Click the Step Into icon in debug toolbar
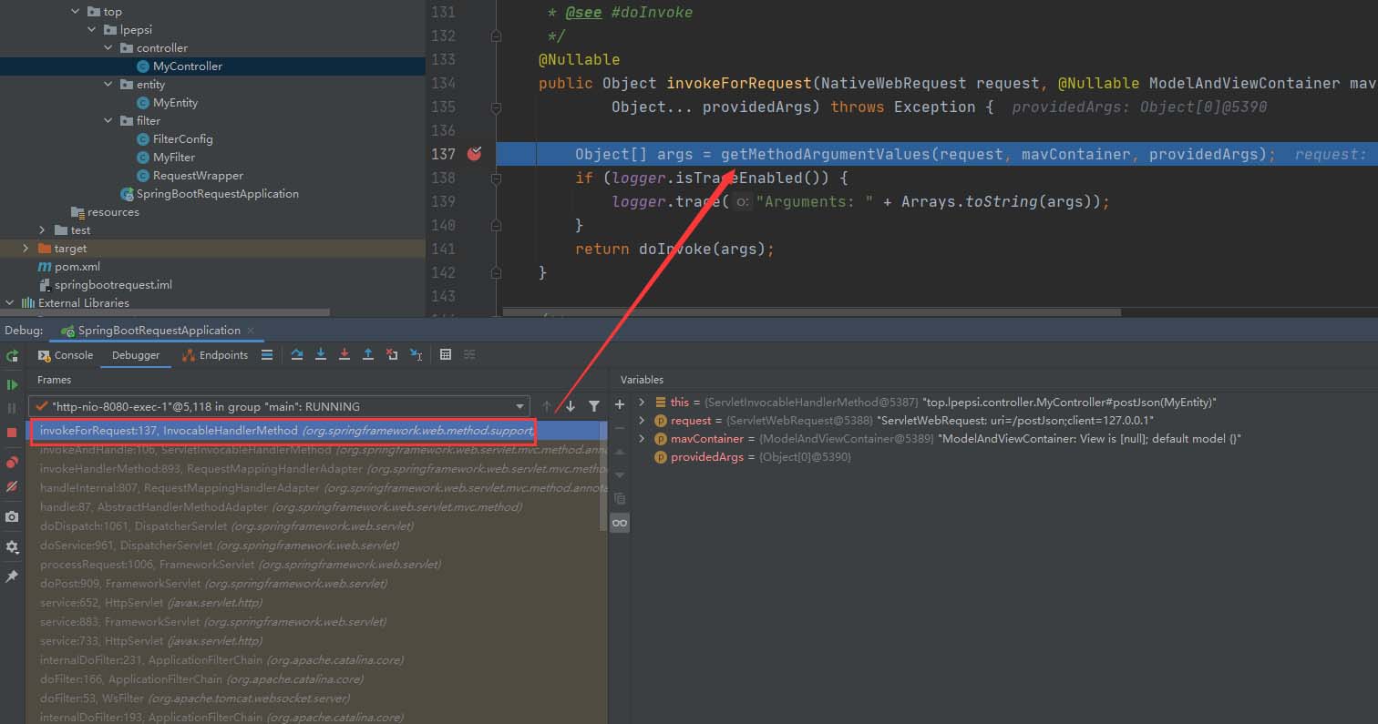This screenshot has height=724, width=1378. (x=321, y=355)
